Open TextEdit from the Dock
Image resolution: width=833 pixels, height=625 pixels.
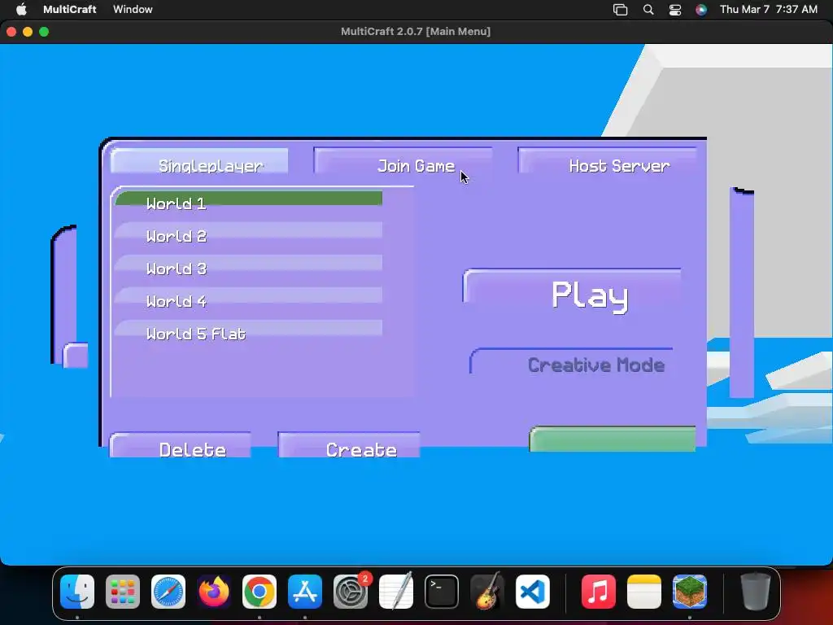(x=396, y=592)
